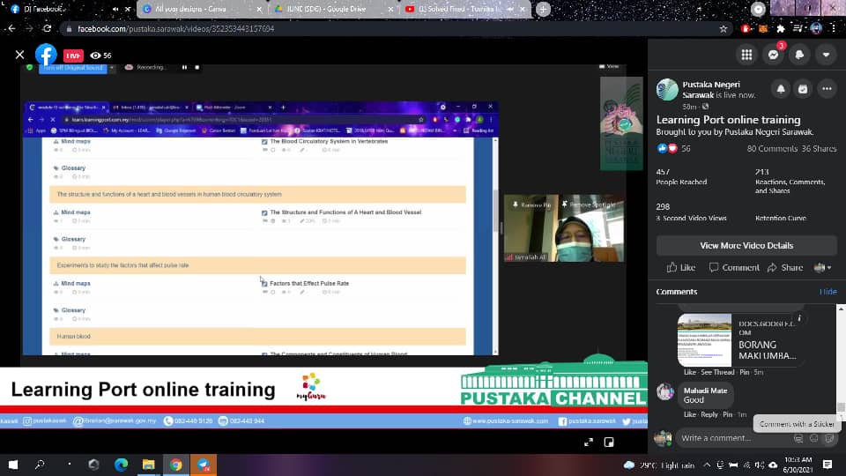The image size is (846, 476).
Task: Reply to Mahadi Mate's comment
Action: click(x=709, y=414)
